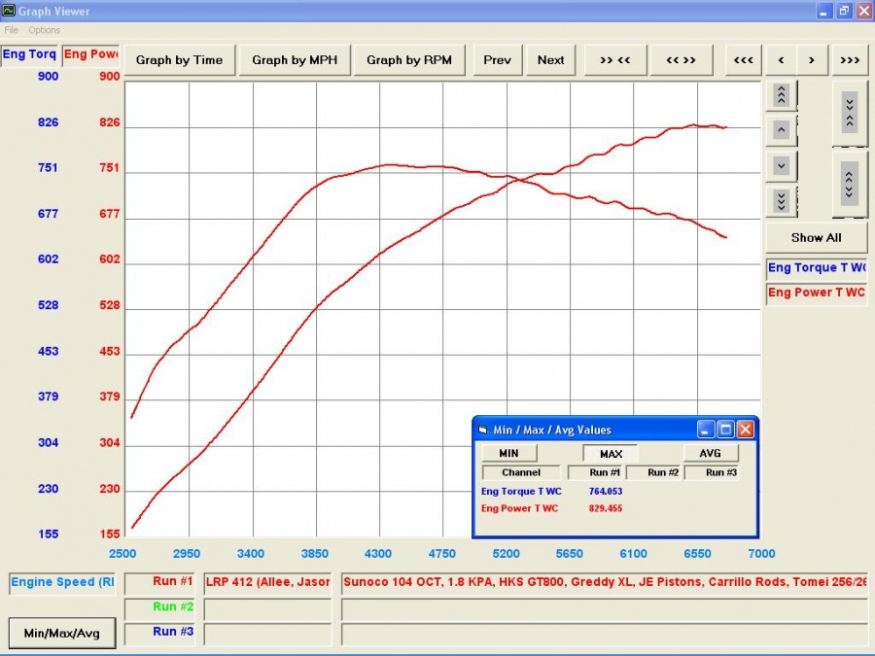This screenshot has width=875, height=656.
Task: Click the Run #2 column header in popup
Action: point(654,472)
